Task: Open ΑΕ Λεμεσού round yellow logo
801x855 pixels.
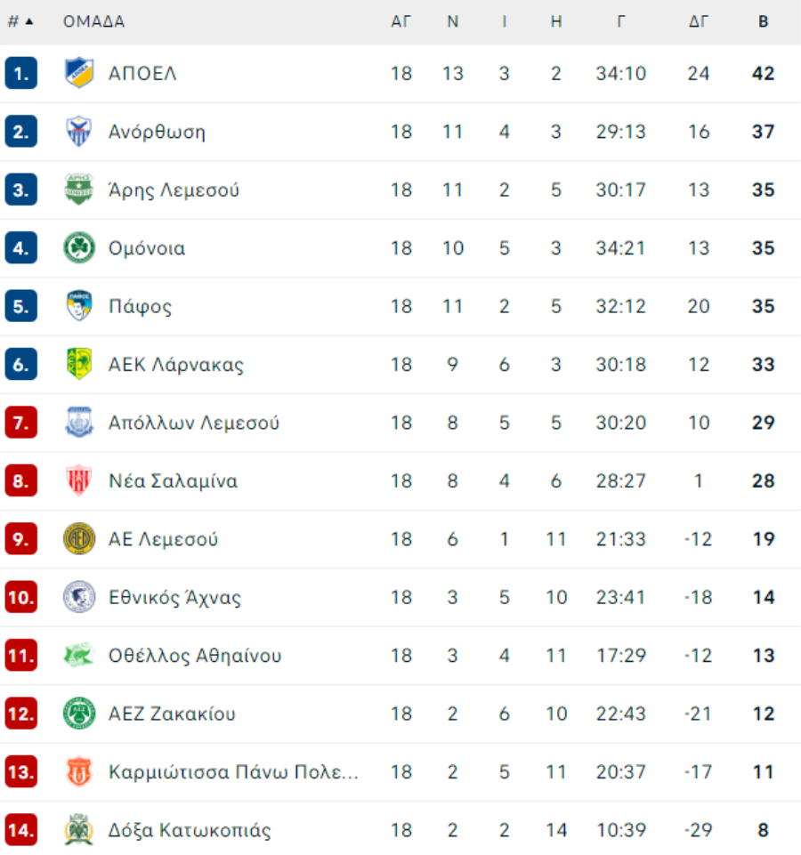Action: pos(79,539)
